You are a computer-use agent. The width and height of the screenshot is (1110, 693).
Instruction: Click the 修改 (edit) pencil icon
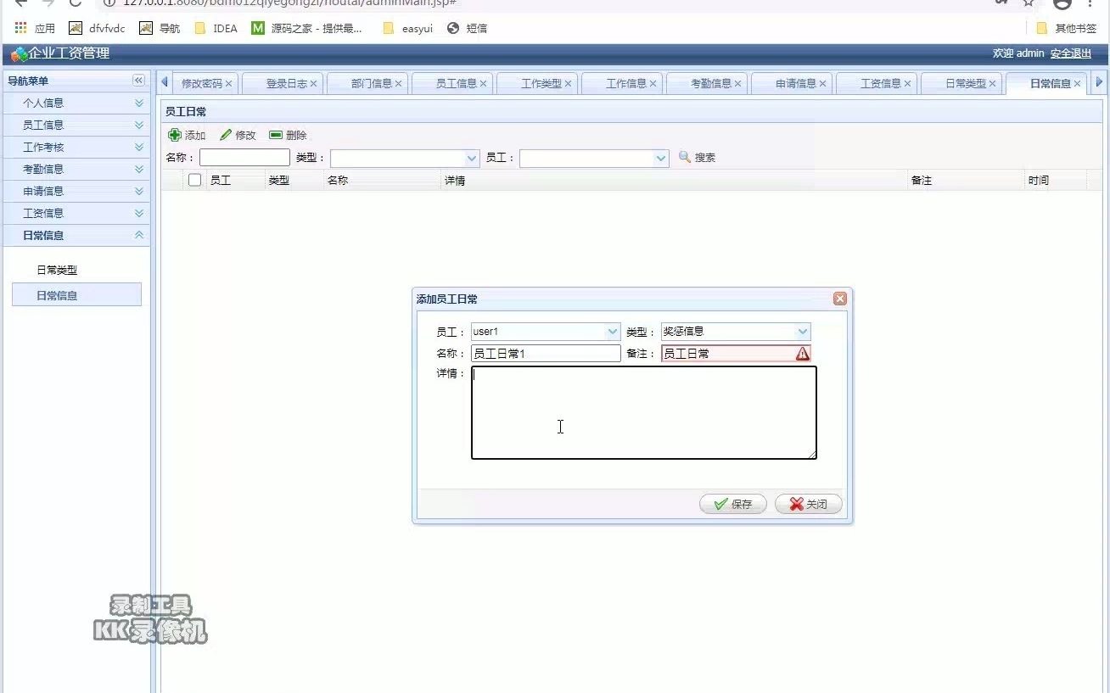coord(226,135)
